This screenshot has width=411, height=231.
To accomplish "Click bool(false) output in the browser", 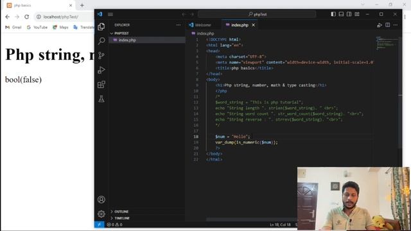I will pyautogui.click(x=23, y=80).
